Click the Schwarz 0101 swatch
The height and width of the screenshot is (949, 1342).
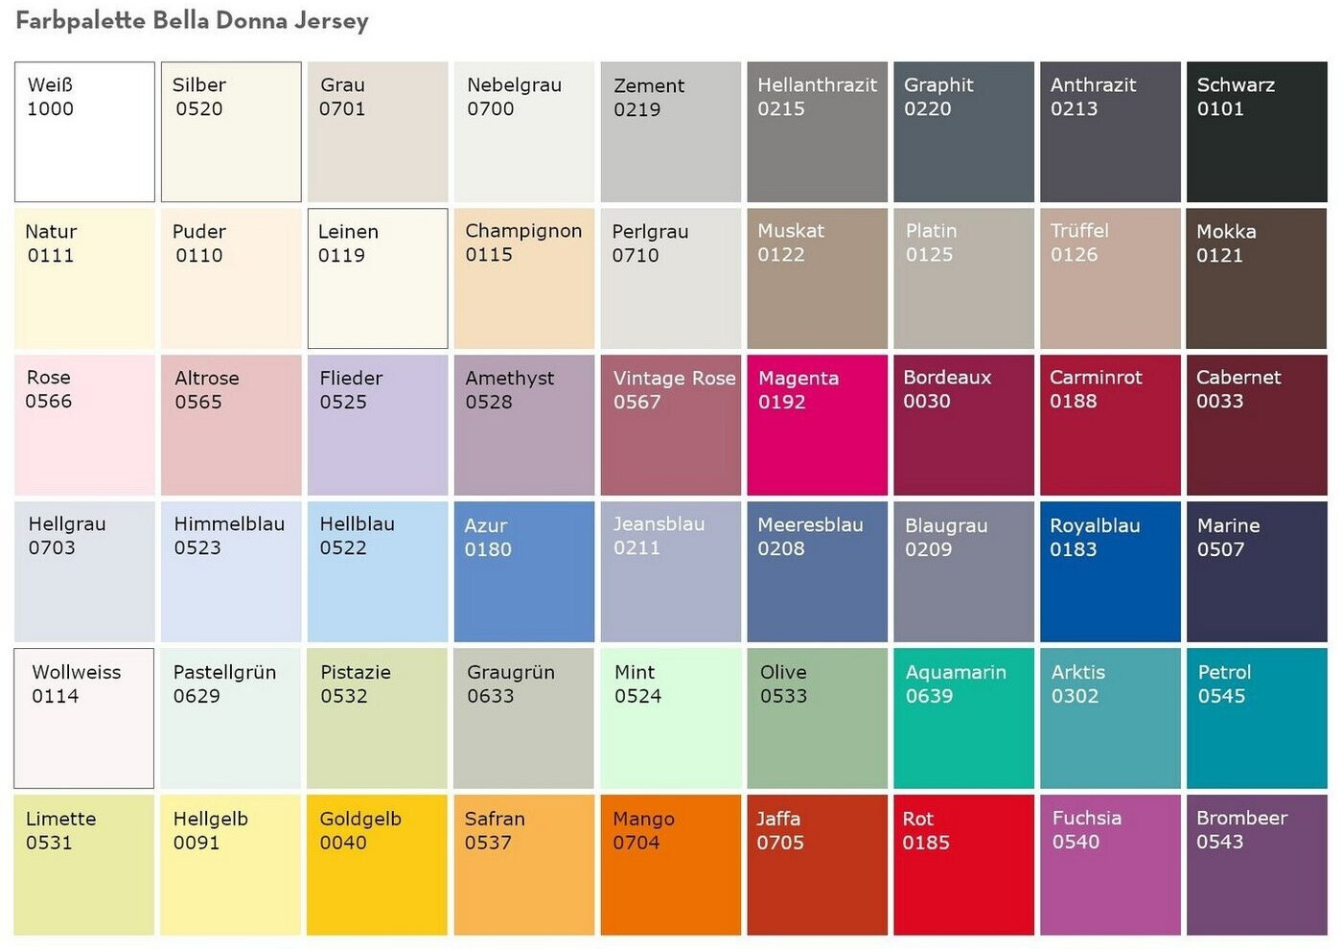[1257, 132]
